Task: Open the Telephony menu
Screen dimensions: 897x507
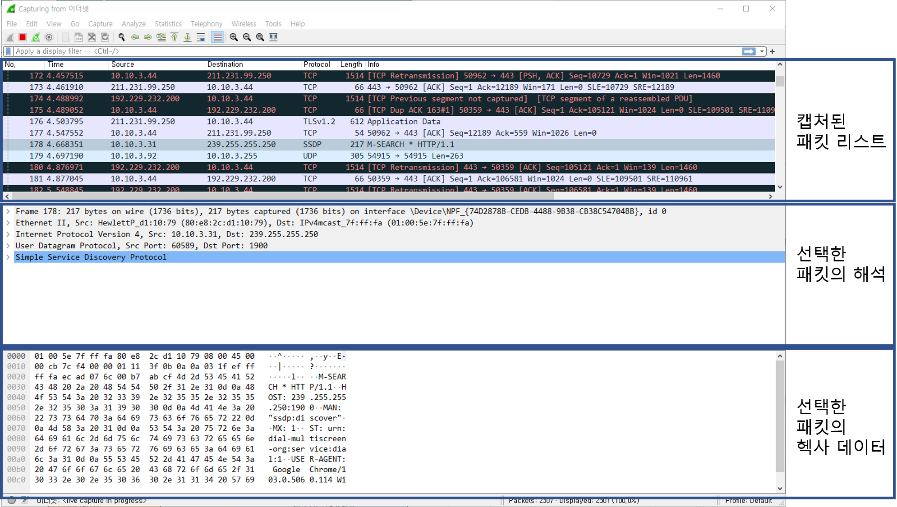Action: [206, 24]
